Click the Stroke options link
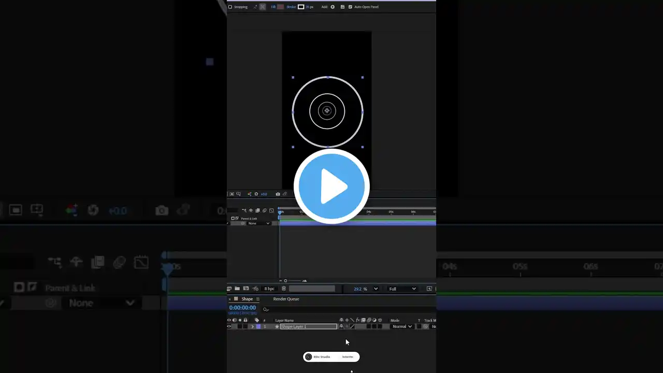663x373 pixels. click(291, 7)
